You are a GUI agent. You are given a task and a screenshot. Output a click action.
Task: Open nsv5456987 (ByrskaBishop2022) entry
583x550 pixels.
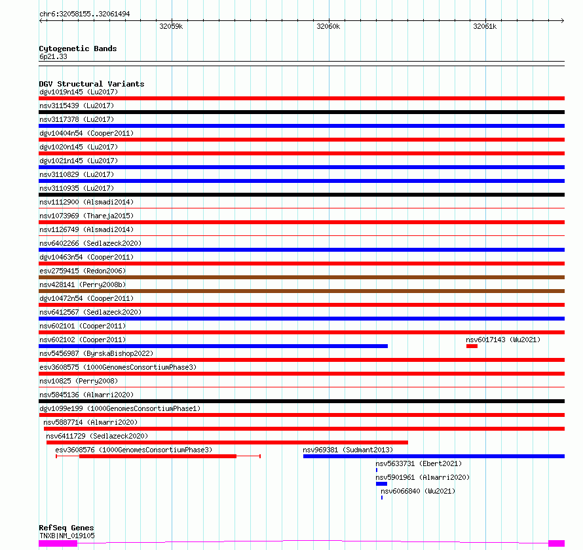(96, 353)
